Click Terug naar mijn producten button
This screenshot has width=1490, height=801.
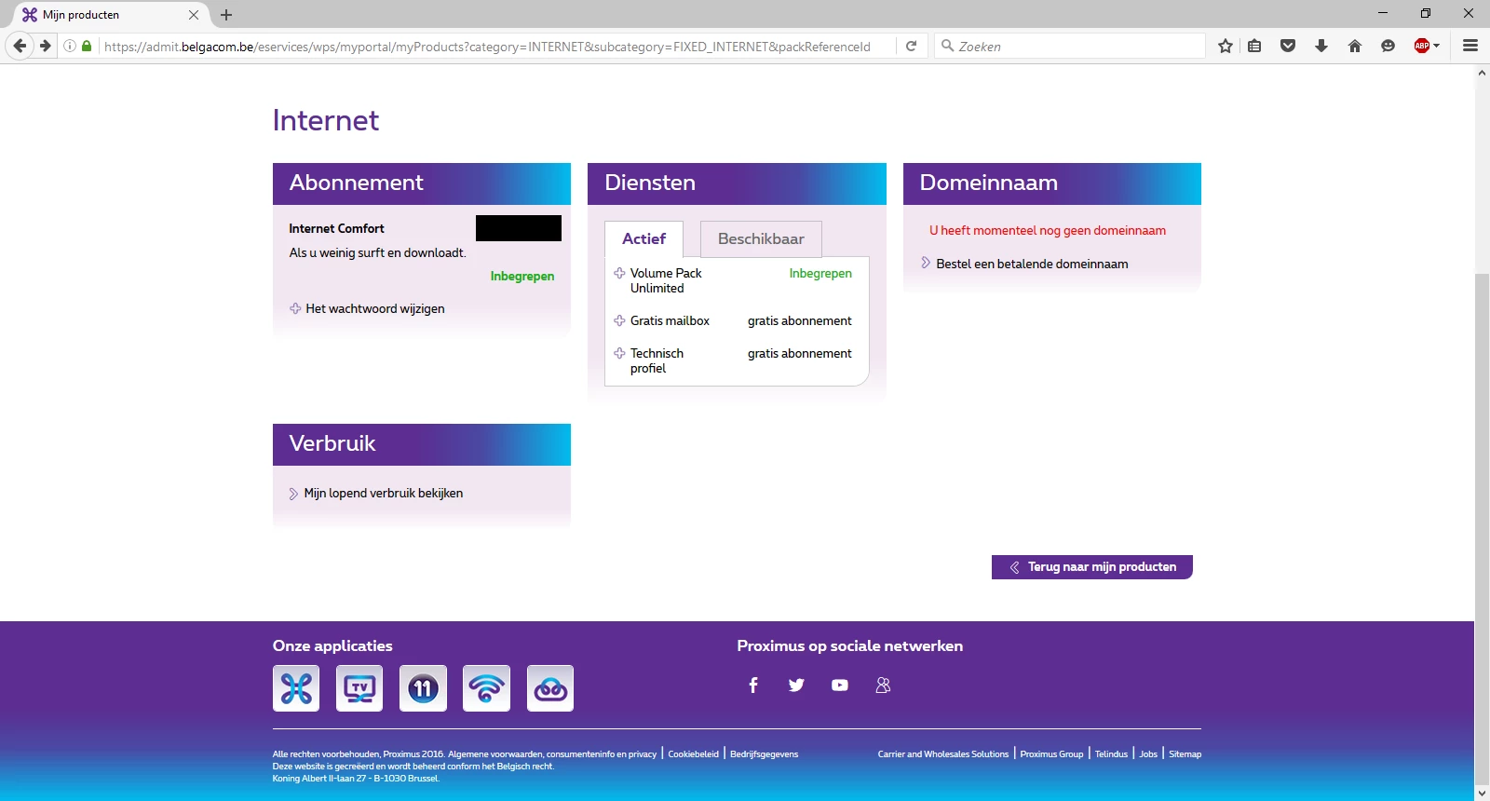(1092, 566)
